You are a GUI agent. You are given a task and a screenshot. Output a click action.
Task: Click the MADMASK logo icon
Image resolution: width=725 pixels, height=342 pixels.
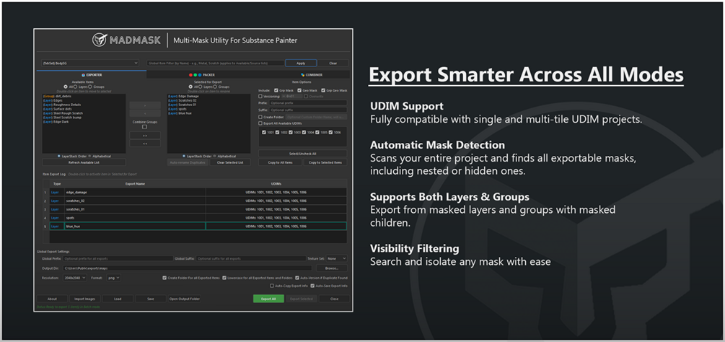click(x=100, y=40)
